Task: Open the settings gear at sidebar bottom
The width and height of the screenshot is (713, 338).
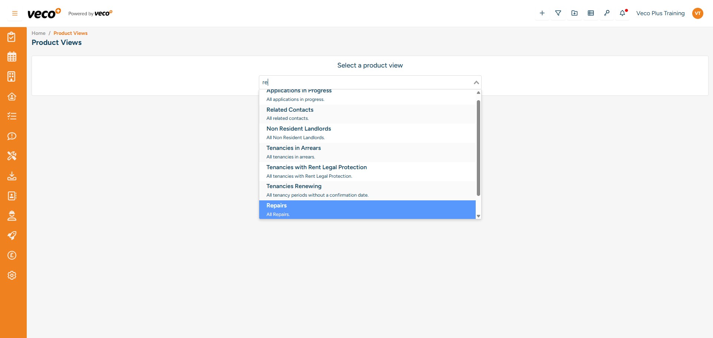Action: coord(12,275)
